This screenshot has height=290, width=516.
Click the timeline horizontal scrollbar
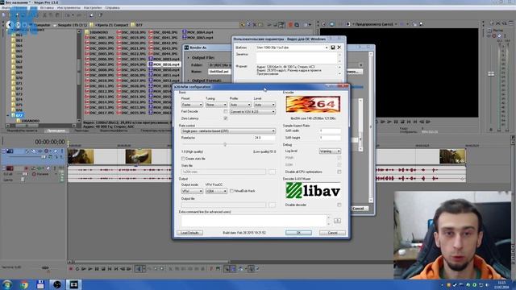pyautogui.click(x=151, y=262)
